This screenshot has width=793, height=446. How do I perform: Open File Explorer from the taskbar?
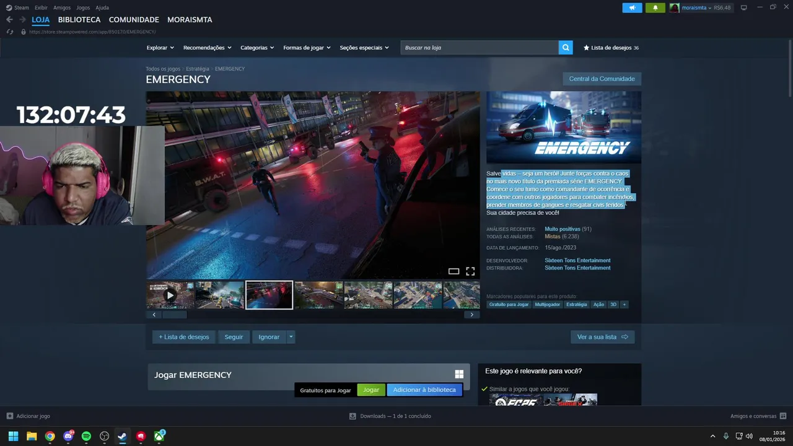tap(32, 436)
